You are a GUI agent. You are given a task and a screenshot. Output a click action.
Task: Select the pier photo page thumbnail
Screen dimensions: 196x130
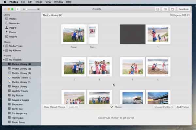tap(158, 97)
